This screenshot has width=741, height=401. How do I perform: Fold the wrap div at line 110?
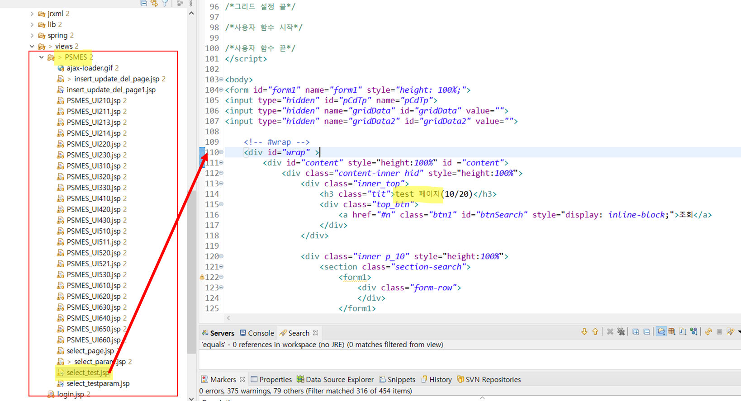click(x=221, y=152)
